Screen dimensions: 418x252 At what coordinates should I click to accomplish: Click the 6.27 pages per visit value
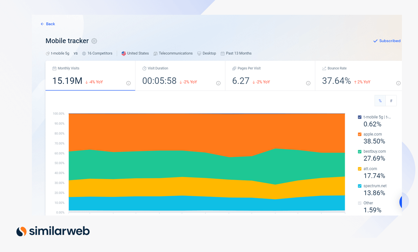coord(241,81)
